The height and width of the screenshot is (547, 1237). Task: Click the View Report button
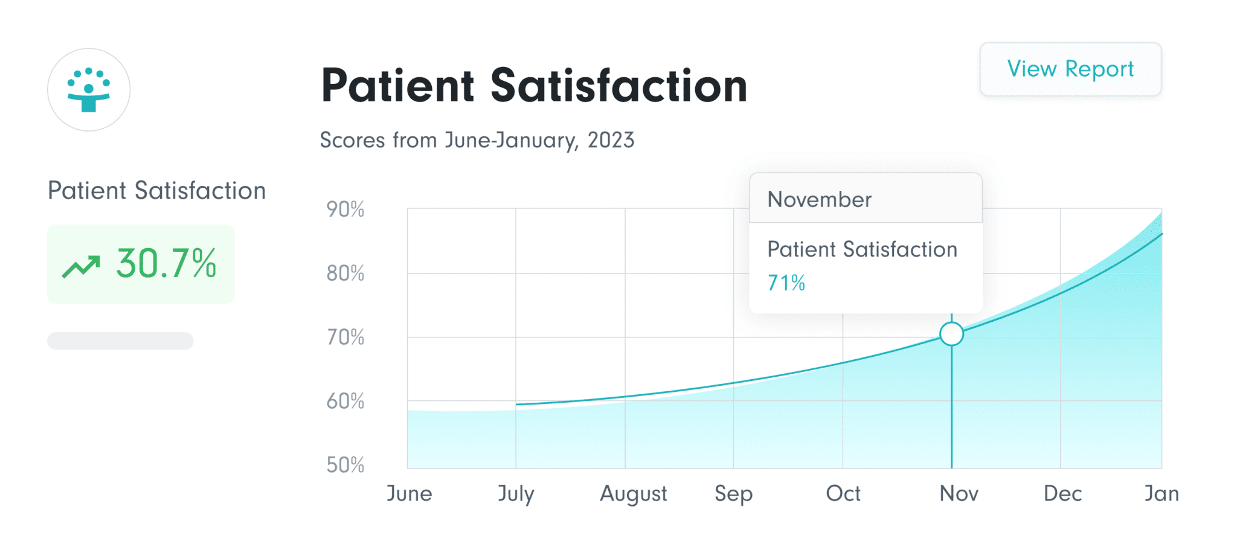click(1070, 69)
